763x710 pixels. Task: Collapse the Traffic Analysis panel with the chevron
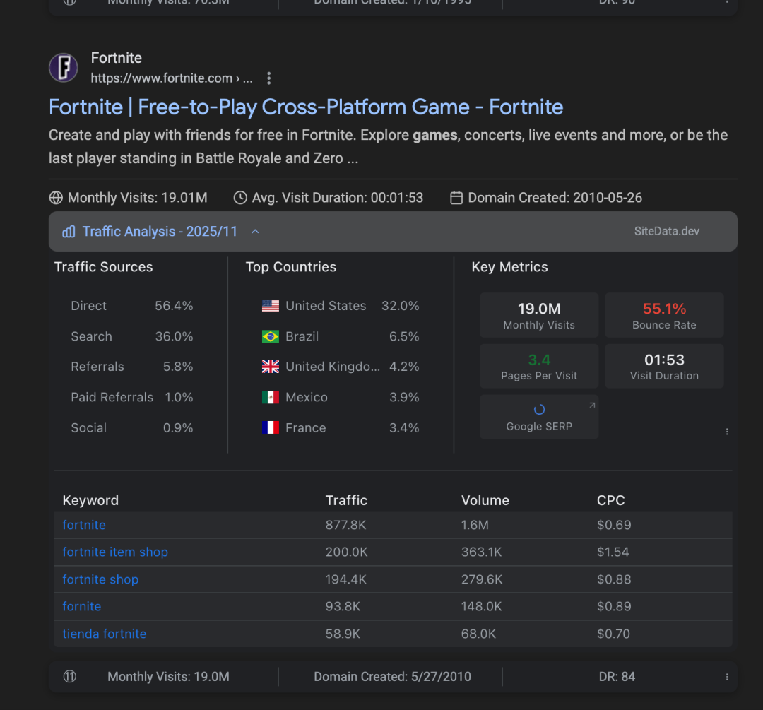click(x=255, y=232)
